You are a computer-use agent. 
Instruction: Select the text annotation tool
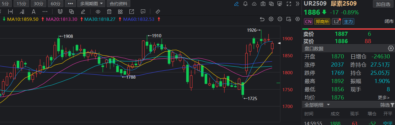[33, 12]
